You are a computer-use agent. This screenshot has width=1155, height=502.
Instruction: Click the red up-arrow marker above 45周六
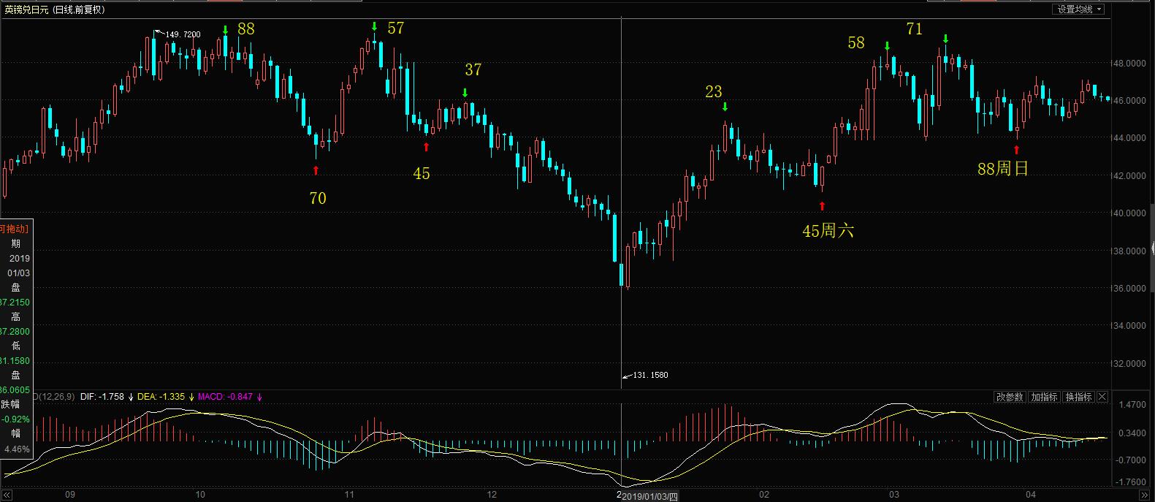[x=822, y=206]
